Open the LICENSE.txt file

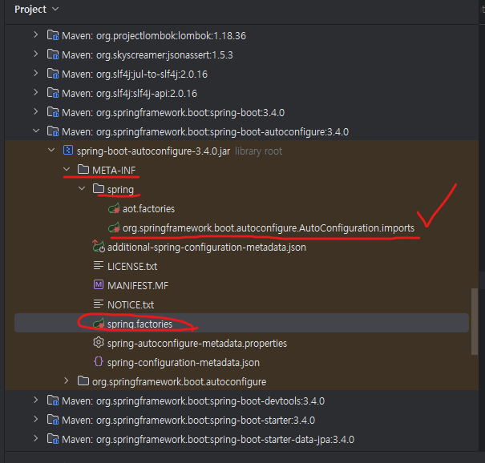(132, 267)
